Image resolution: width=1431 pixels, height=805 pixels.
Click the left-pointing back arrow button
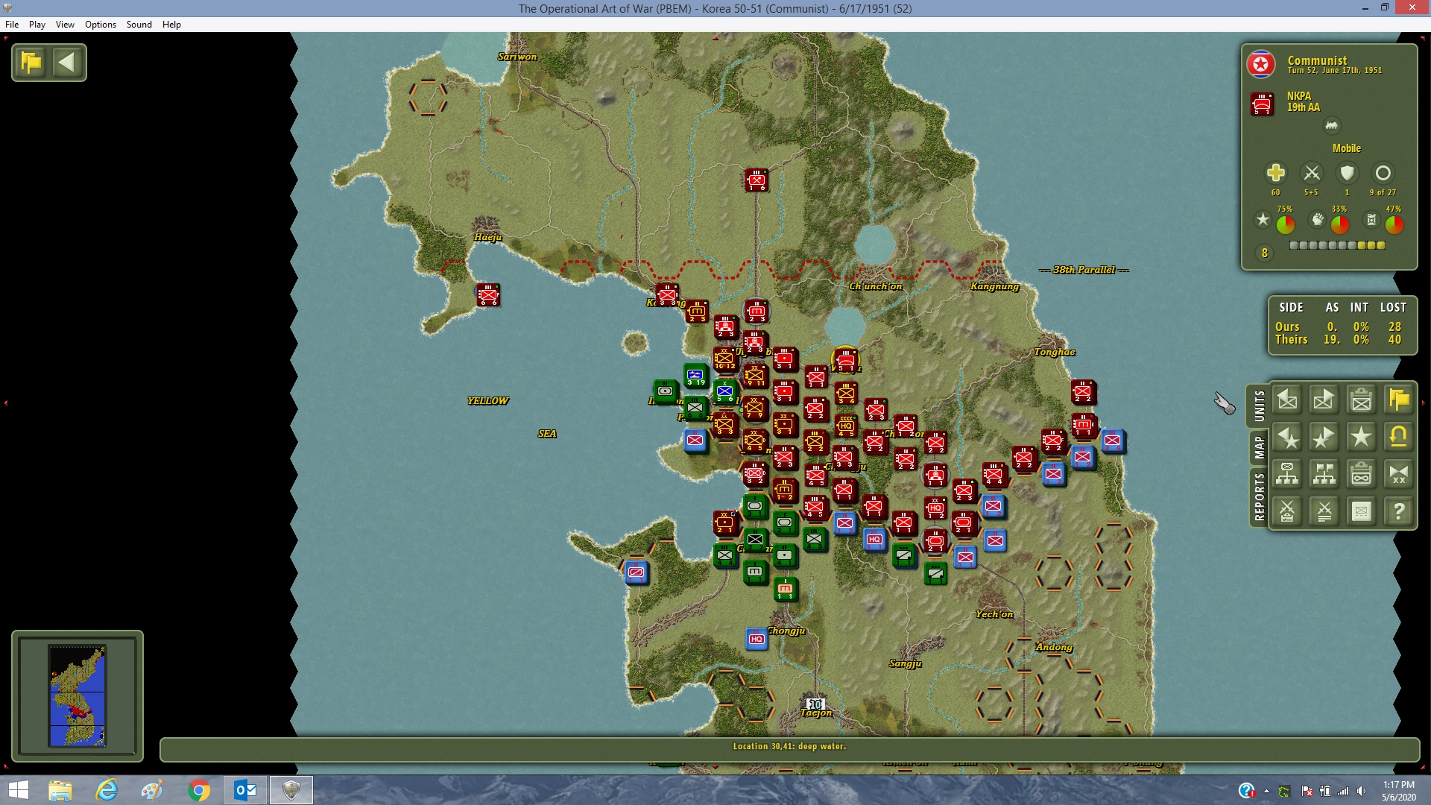click(x=67, y=62)
